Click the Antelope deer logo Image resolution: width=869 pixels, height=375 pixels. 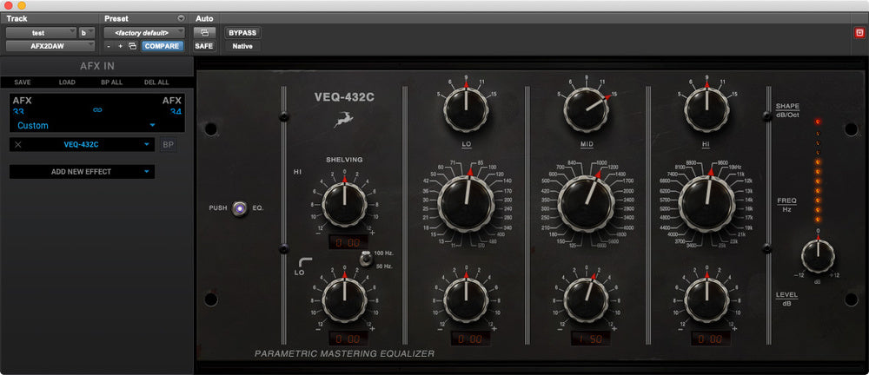(x=343, y=121)
